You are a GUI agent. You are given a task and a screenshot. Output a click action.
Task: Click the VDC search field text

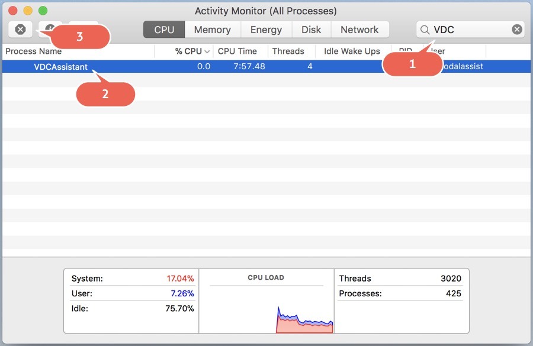click(444, 30)
